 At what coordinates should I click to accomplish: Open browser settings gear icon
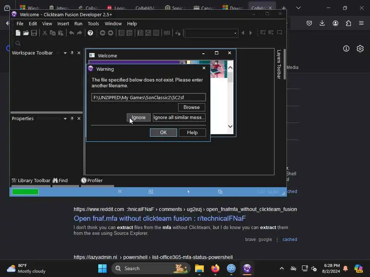360,49
